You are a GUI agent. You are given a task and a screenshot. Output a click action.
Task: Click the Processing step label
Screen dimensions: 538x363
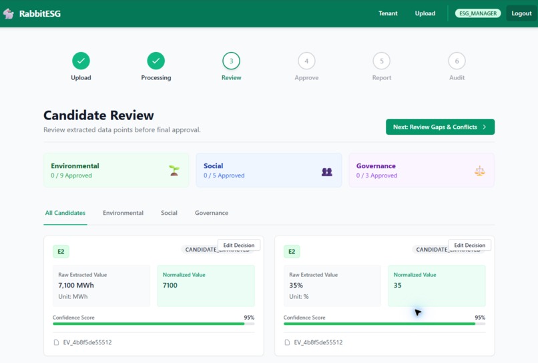(x=156, y=78)
